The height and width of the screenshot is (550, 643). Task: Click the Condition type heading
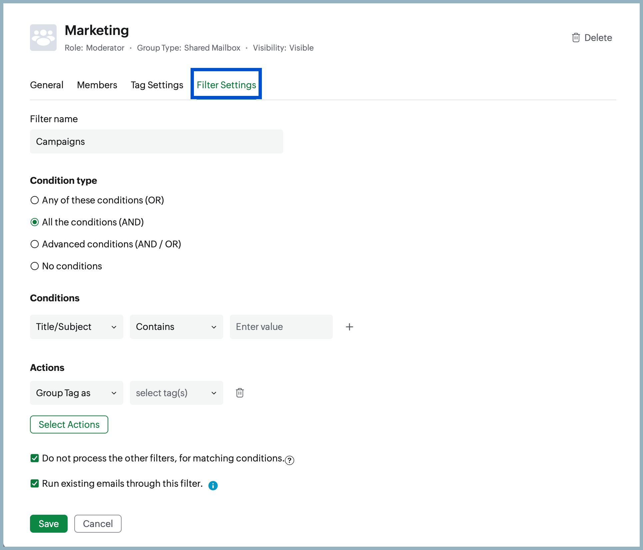click(x=63, y=180)
